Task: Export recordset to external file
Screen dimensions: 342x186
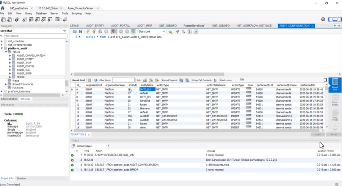Action: tap(181, 80)
